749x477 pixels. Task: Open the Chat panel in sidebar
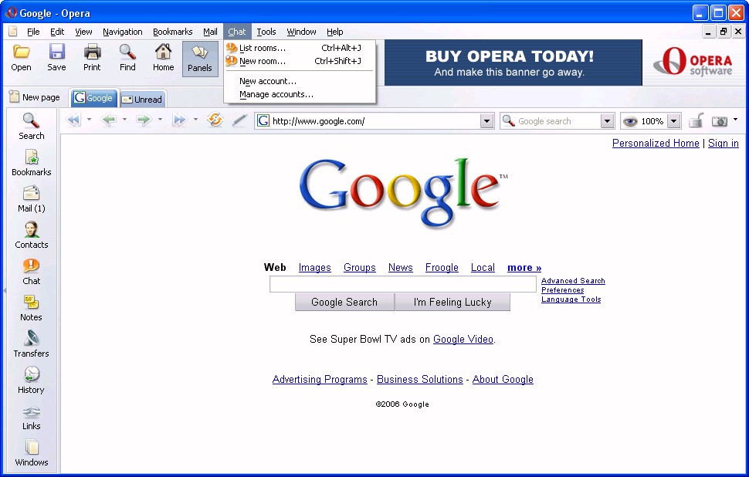tap(31, 271)
